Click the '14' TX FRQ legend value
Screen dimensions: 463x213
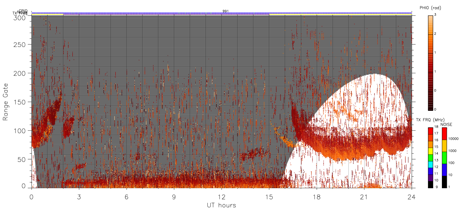(436, 153)
